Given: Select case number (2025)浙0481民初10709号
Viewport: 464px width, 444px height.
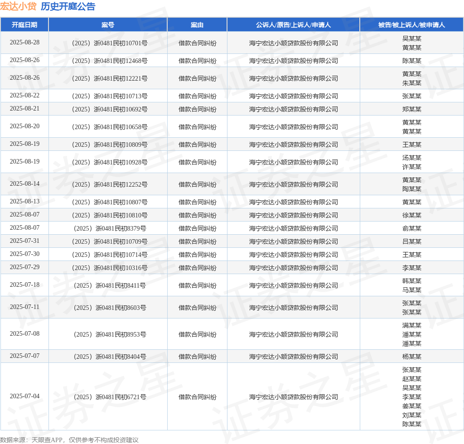Looking at the screenshot, I should pyautogui.click(x=110, y=241).
